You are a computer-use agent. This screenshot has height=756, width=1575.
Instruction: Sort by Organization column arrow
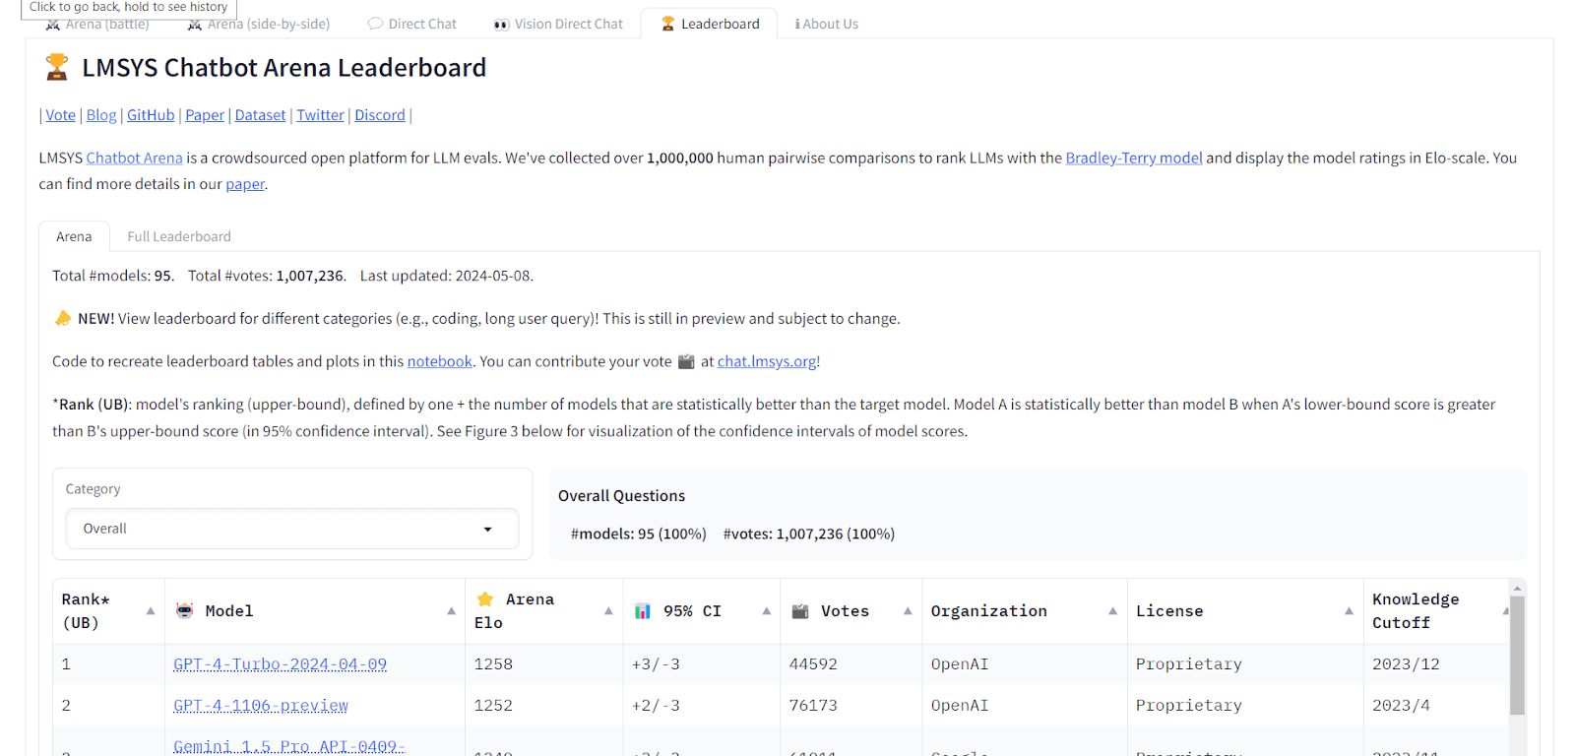coord(1112,611)
